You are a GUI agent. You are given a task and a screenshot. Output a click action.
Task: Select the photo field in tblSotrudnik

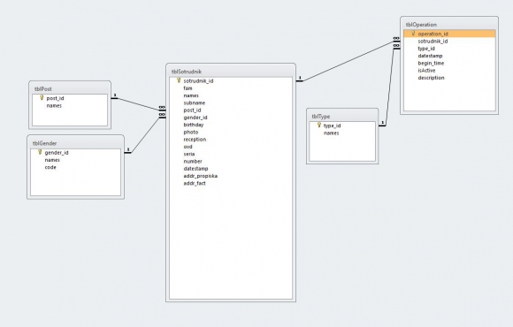pos(191,132)
